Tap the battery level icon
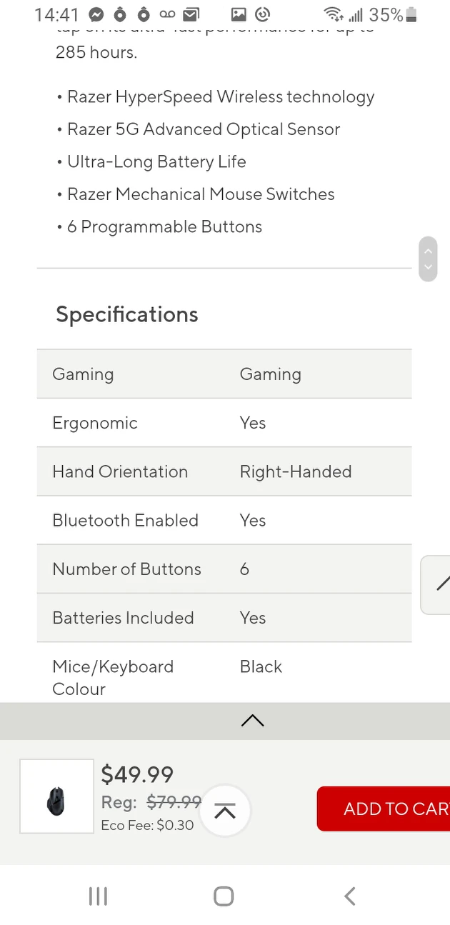Viewport: 450px width, 925px height. point(411,14)
